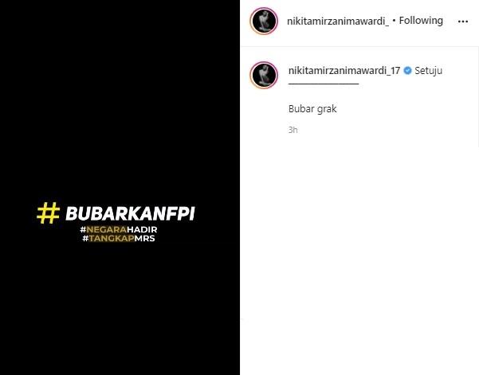Open nikitamirzanimawardi_17 username in caption
Screen dimensions: 479x375
pyautogui.click(x=344, y=71)
